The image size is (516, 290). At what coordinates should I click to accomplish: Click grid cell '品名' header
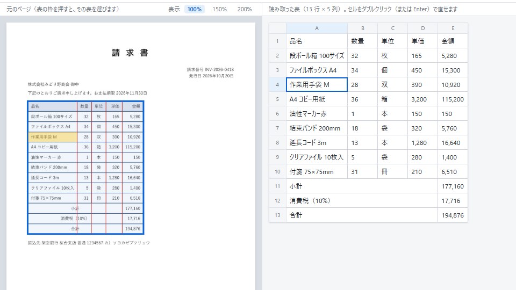pos(317,41)
